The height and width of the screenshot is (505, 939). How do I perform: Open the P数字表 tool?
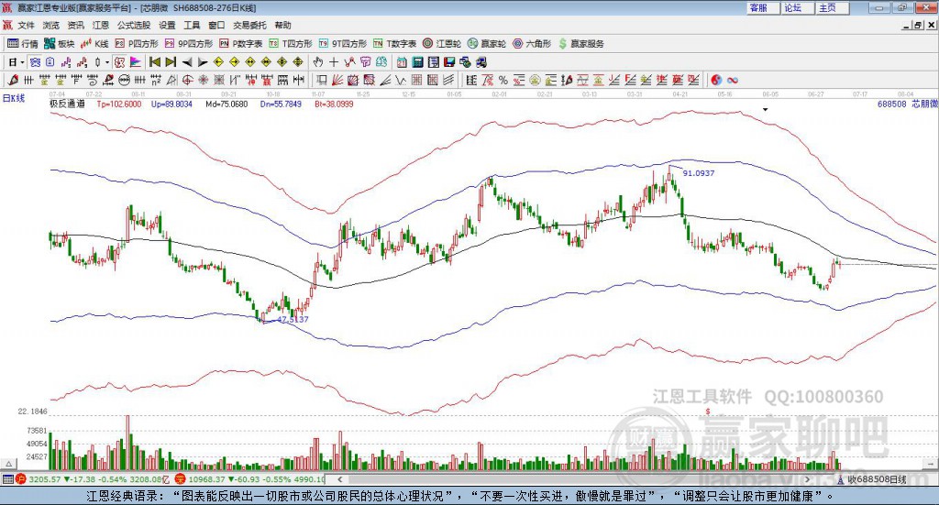click(241, 44)
